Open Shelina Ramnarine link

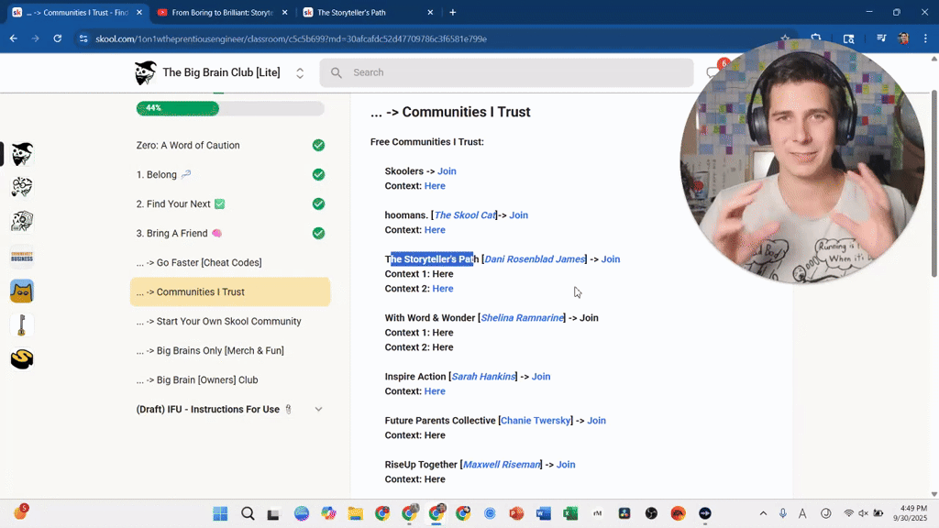[522, 317]
